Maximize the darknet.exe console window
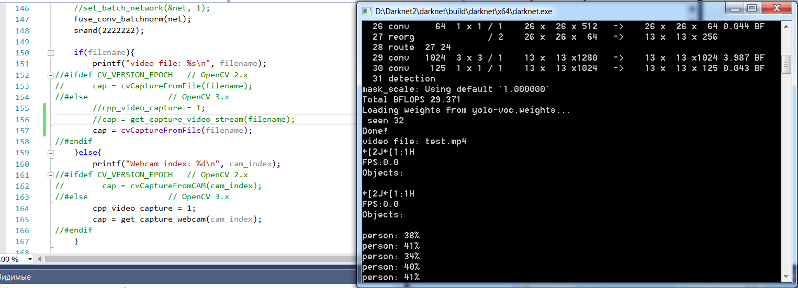 tap(752, 8)
